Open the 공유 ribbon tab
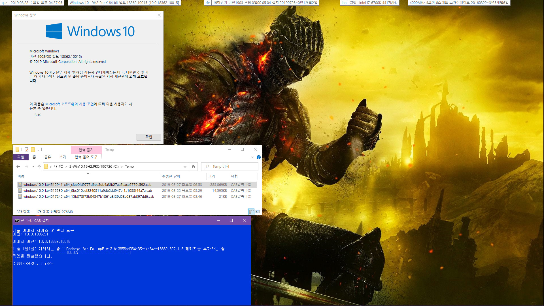544x306 pixels. 48,157
